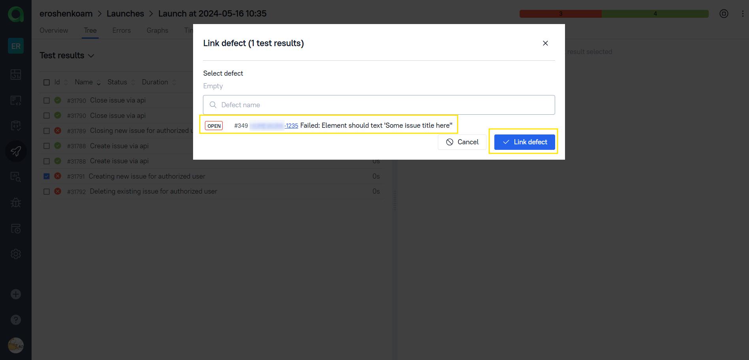Open the help question mark icon
The width and height of the screenshot is (749, 360).
16,320
